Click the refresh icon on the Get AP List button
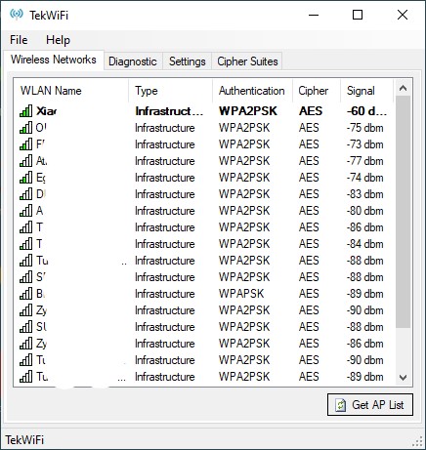This screenshot has height=450, width=426. point(340,405)
